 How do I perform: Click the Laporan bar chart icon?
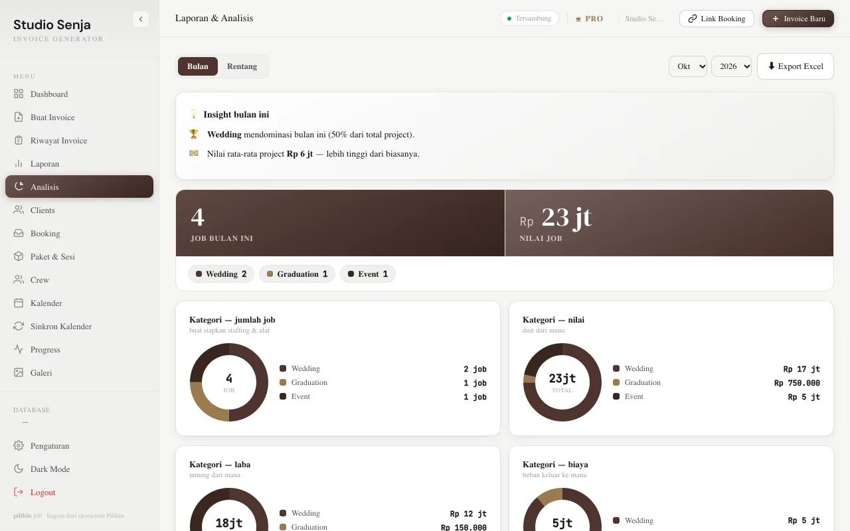pos(19,164)
